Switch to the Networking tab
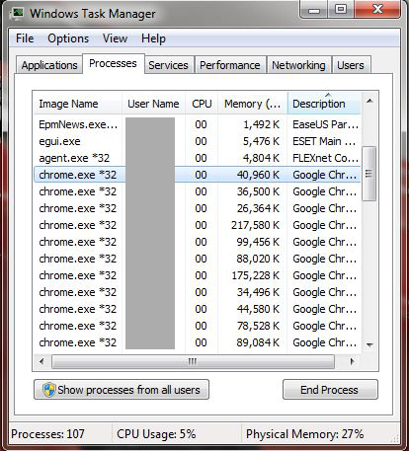Image resolution: width=409 pixels, height=451 pixels. [x=298, y=65]
